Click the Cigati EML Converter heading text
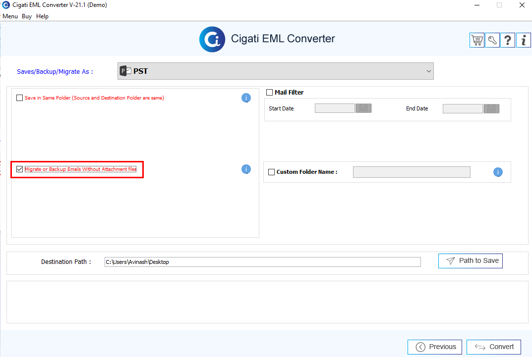Screen dimensions: 532x357 [283, 39]
